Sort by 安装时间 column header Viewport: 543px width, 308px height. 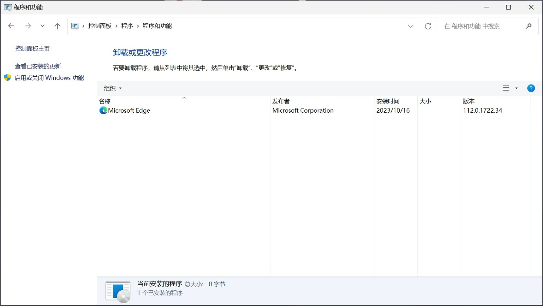pyautogui.click(x=396, y=101)
